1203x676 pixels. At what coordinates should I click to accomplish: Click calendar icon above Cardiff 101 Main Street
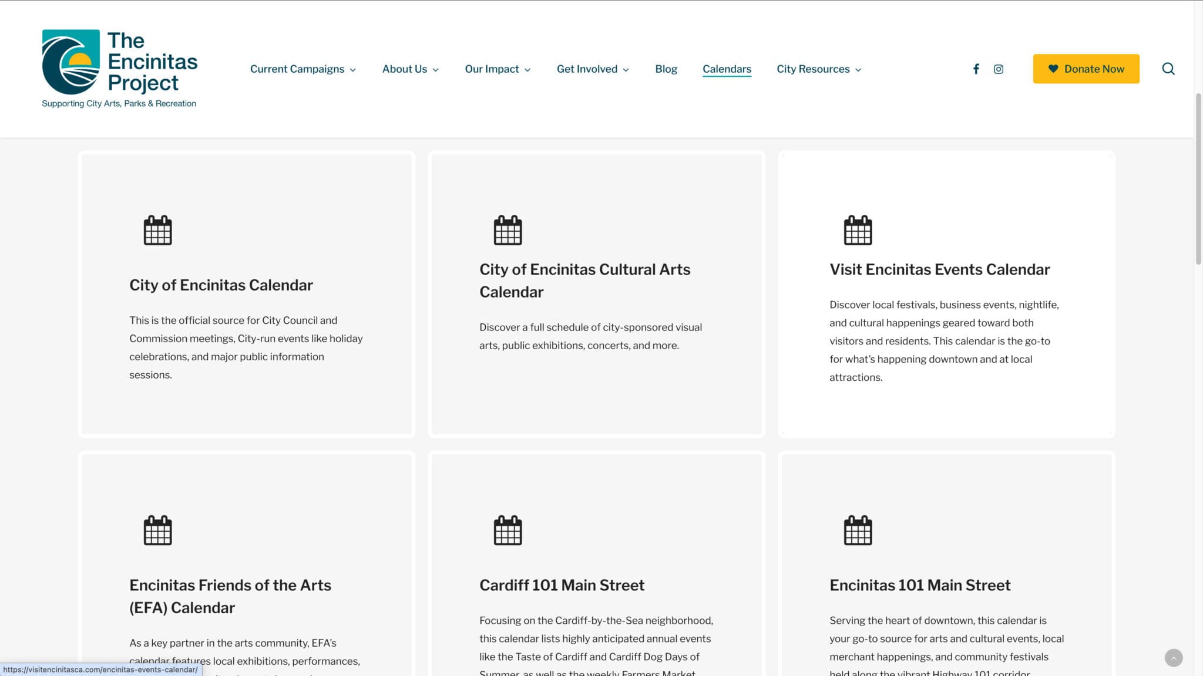pos(508,530)
